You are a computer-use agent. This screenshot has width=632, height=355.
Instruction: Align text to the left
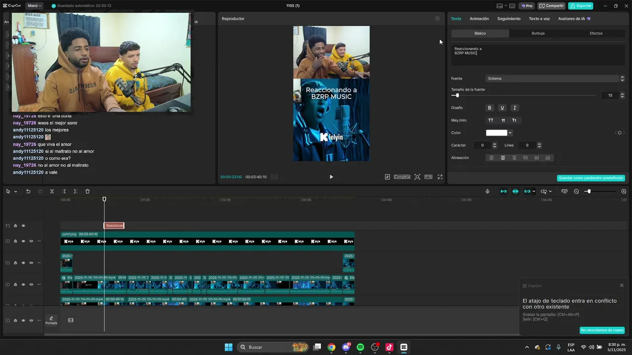(x=491, y=158)
